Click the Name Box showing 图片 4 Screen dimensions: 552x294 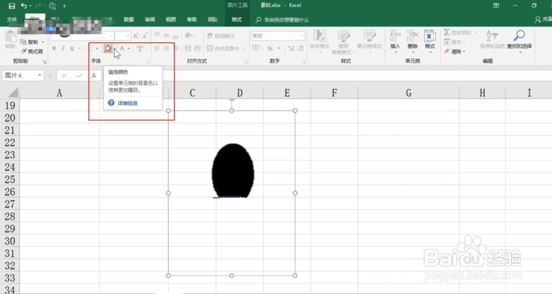[x=23, y=76]
